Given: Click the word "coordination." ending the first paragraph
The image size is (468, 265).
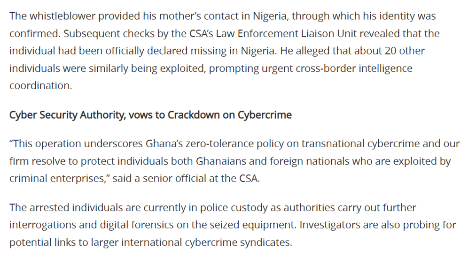Looking at the screenshot, I should tap(40, 86).
